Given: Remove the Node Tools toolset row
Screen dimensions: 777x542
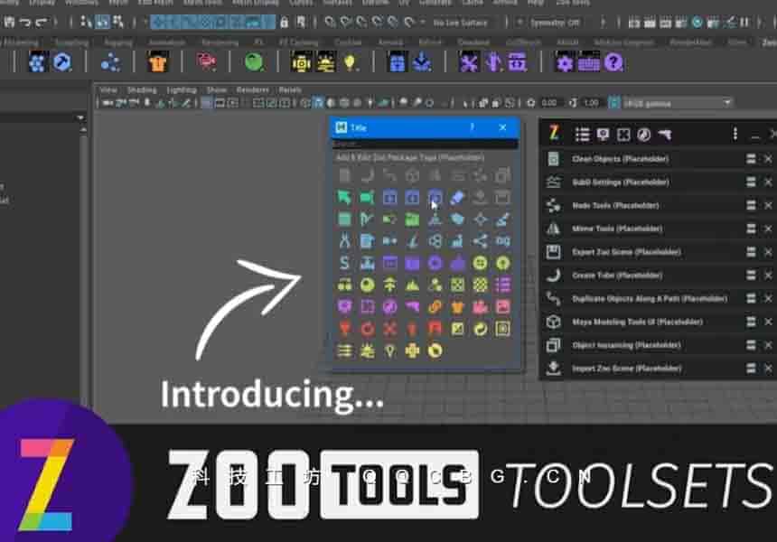Looking at the screenshot, I should point(768,206).
